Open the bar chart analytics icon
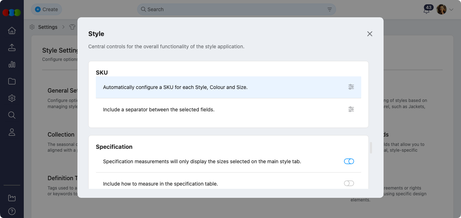This screenshot has width=461, height=218. click(x=12, y=64)
